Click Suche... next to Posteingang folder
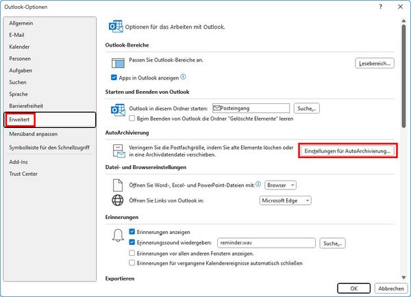The image size is (411, 297). point(306,108)
